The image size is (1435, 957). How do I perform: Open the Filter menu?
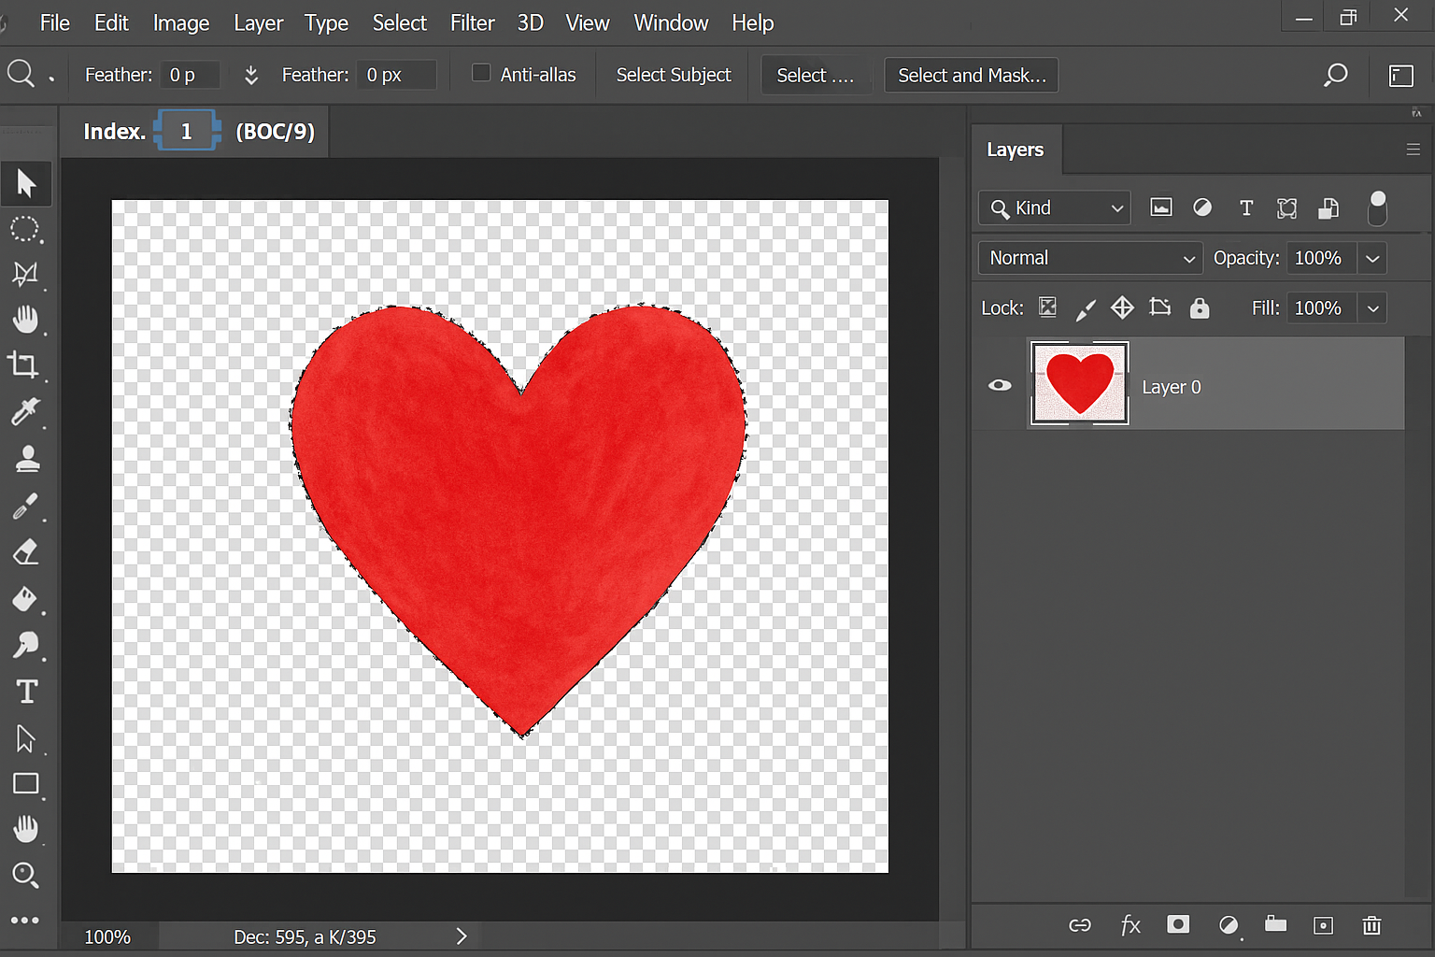(x=472, y=22)
